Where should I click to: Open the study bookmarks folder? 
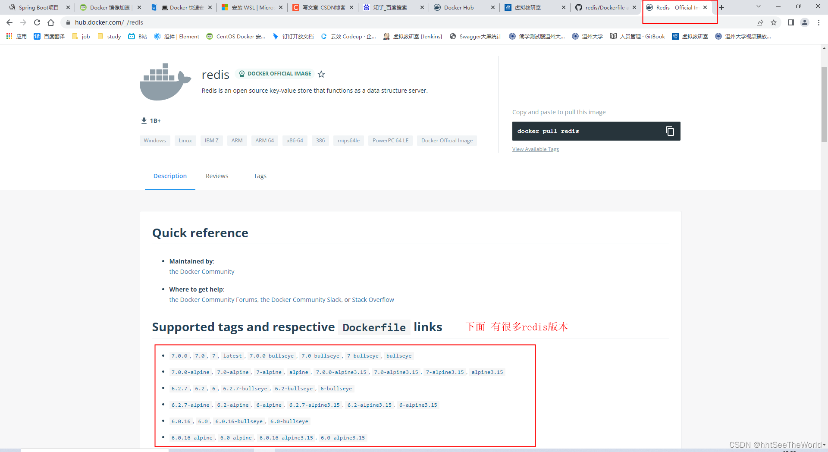109,37
